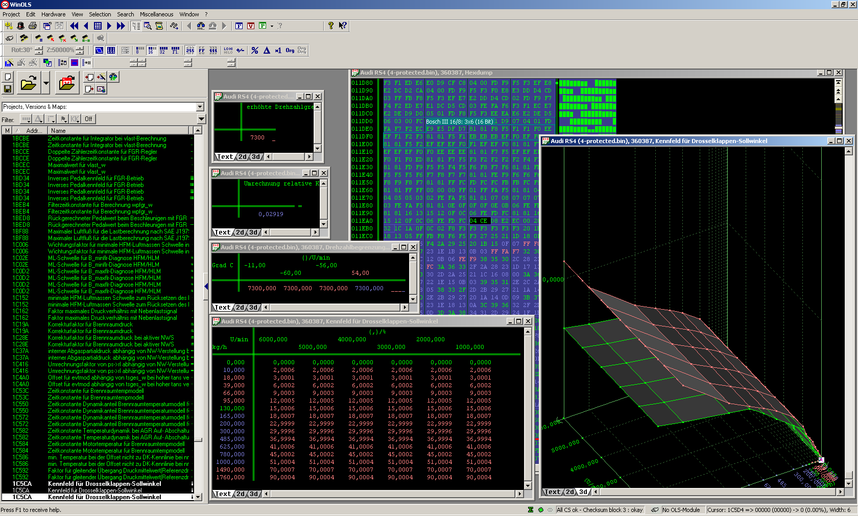The height and width of the screenshot is (516, 858).
Task: Toggle the LoHi byte order button
Action: (x=228, y=50)
